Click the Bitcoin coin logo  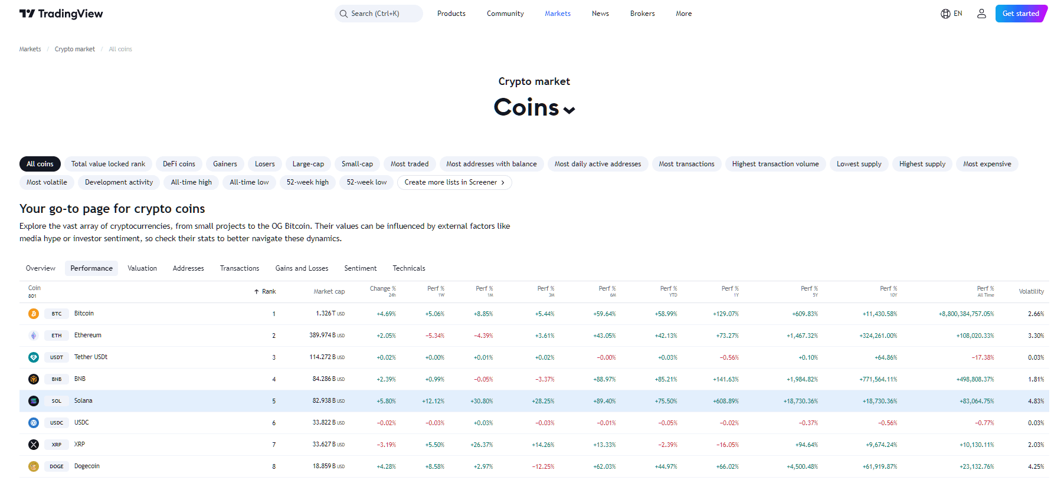(34, 314)
